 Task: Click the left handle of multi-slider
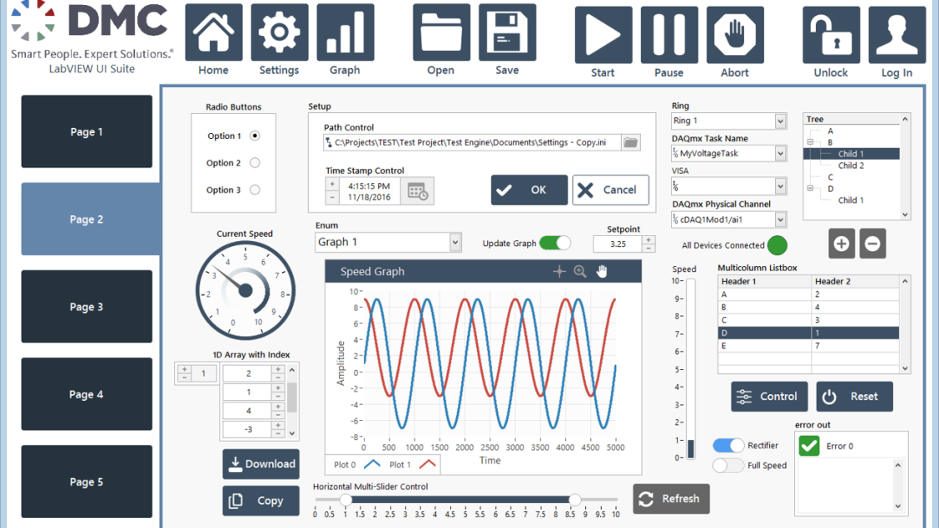(x=345, y=500)
